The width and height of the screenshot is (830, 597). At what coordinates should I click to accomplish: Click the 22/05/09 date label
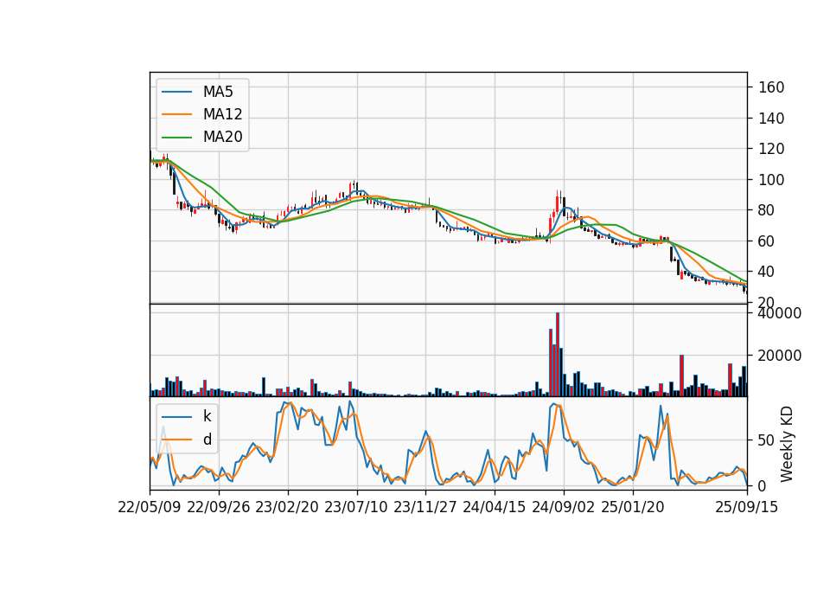(150, 507)
